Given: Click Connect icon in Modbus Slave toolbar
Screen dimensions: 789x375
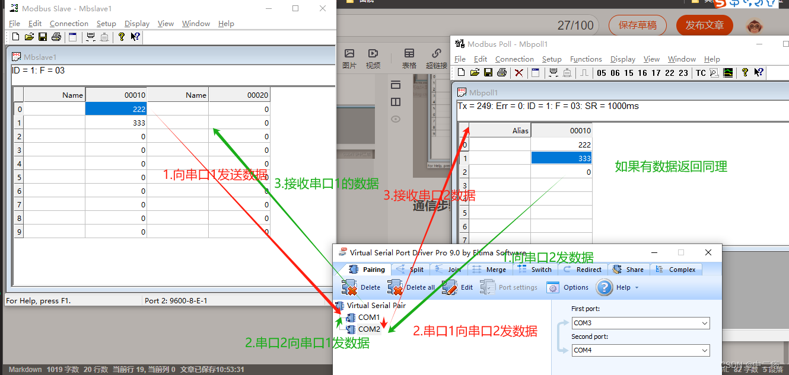Looking at the screenshot, I should tap(91, 37).
